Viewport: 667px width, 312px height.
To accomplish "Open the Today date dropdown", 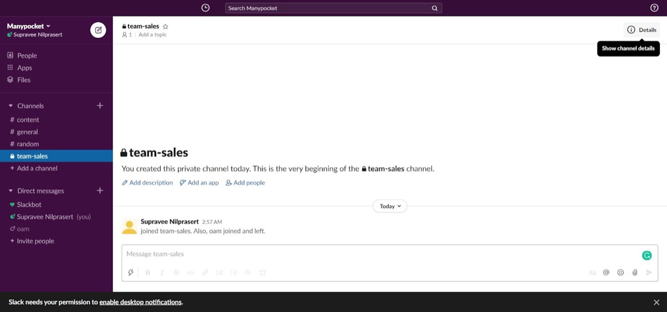I will point(390,206).
